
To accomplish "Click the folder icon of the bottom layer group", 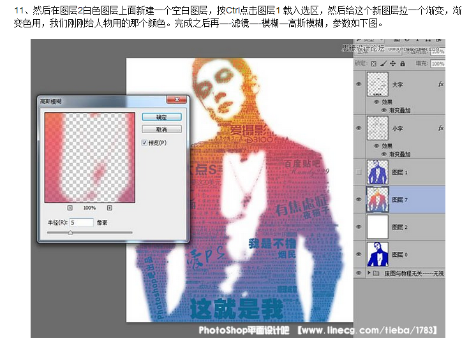I will point(376,273).
